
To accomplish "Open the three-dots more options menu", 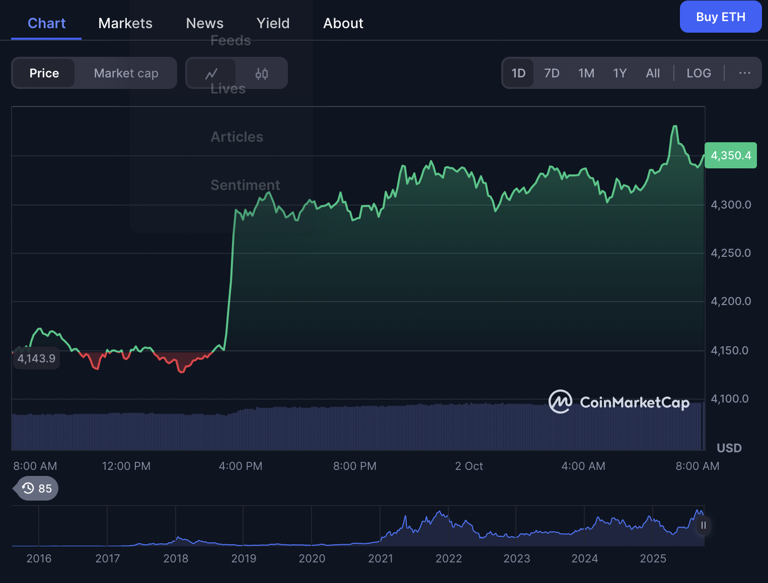I will coord(744,73).
